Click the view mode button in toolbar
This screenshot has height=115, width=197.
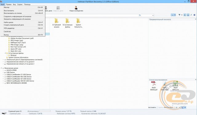[172, 15]
